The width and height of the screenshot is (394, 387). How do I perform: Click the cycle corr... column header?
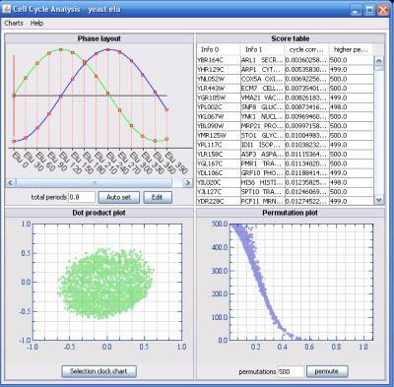pyautogui.click(x=306, y=49)
